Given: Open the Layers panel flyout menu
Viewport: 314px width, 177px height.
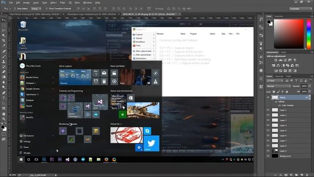Looking at the screenshot, I should 312,76.
